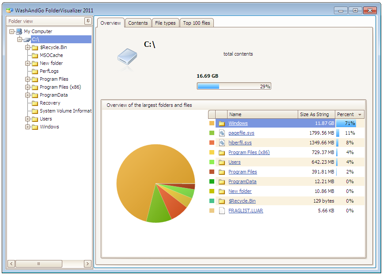Click the pin icon in Folder view panel
Screen dimensions: 383x275
(x=88, y=21)
